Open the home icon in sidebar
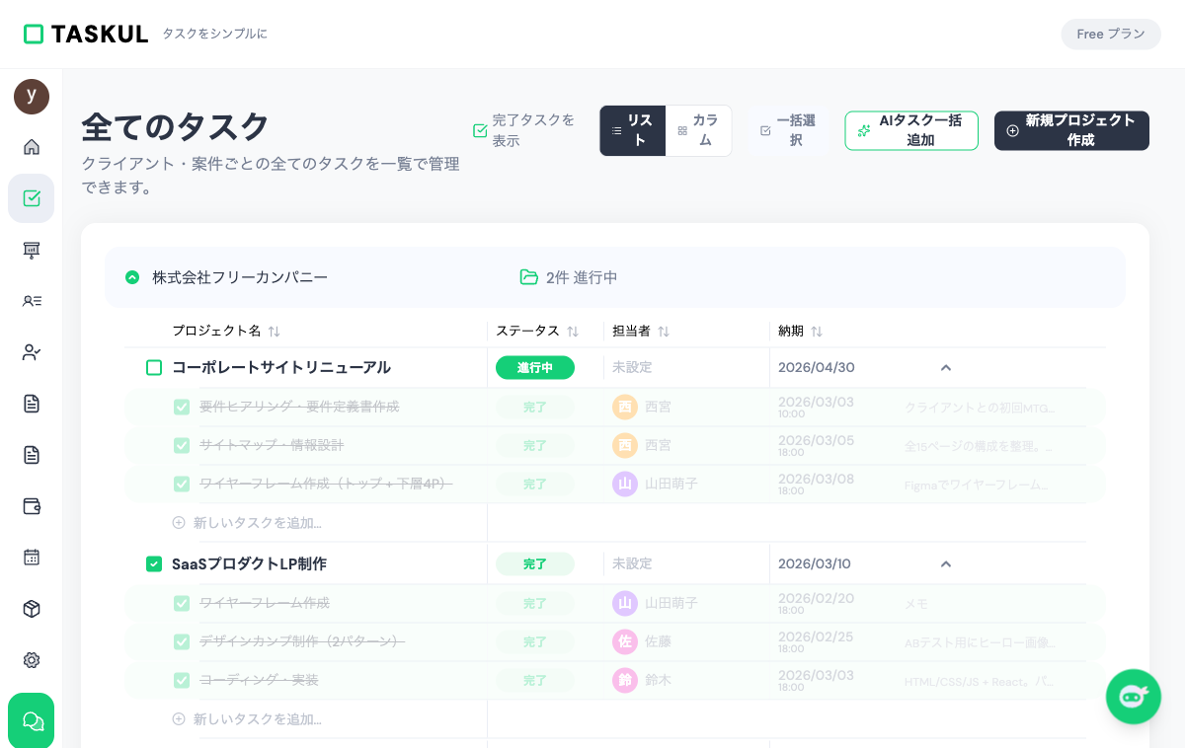This screenshot has width=1185, height=748. point(32,147)
